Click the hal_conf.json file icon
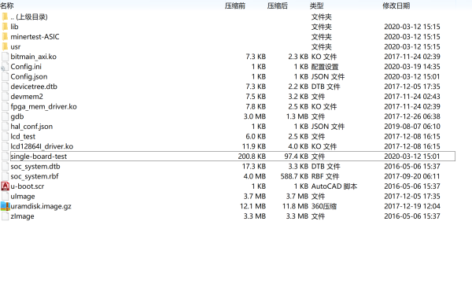Screen dimensions: 472x295 click(x=5, y=126)
